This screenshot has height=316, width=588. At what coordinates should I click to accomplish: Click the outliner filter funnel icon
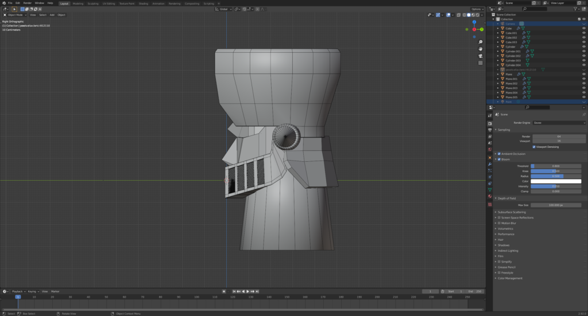(x=574, y=9)
